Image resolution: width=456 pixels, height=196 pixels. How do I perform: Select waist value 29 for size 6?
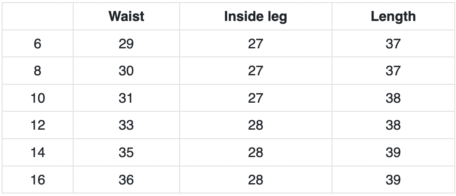tap(126, 44)
